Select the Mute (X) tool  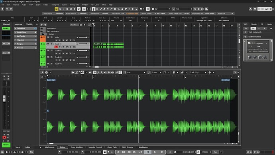[x=115, y=9]
